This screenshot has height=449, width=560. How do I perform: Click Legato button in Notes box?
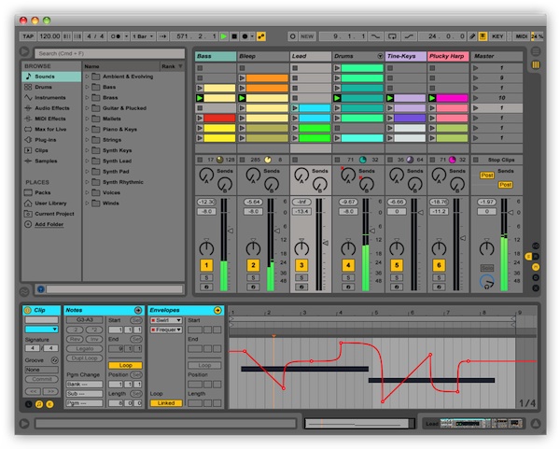point(85,348)
